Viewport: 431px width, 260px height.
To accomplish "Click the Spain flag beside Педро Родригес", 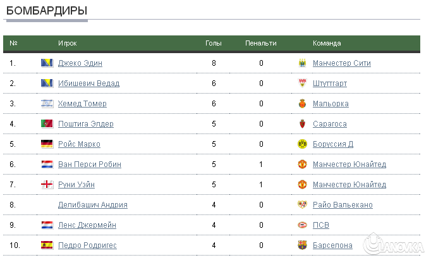I will (46, 245).
